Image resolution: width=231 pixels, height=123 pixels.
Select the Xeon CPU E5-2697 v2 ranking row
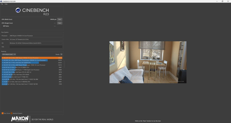click(x=32, y=72)
